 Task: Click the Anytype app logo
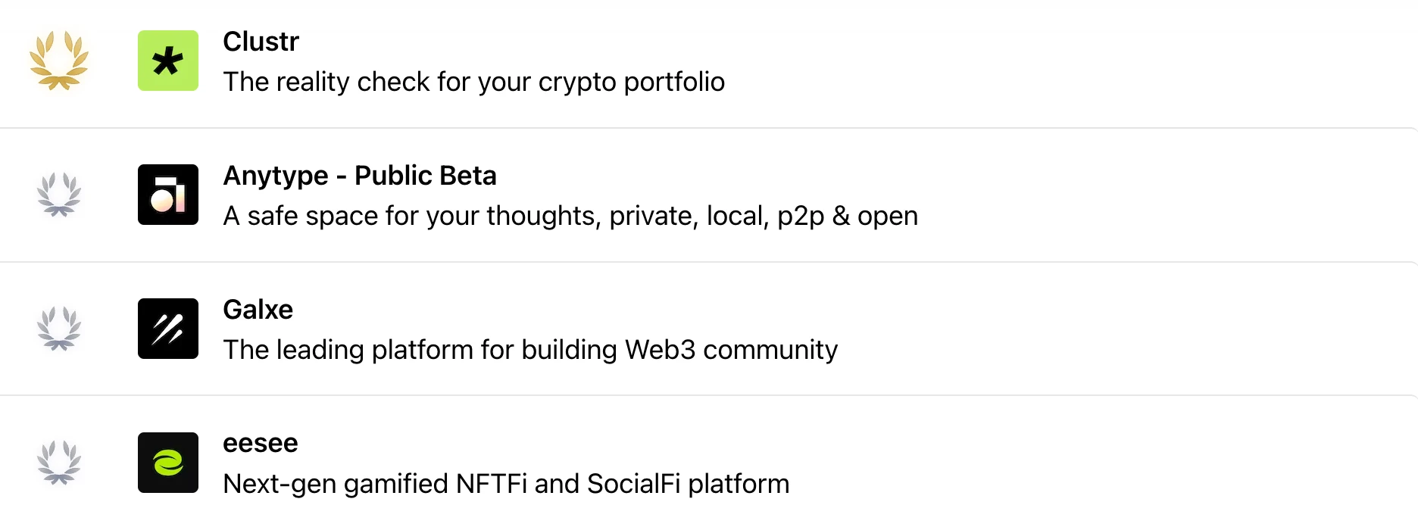coord(168,195)
